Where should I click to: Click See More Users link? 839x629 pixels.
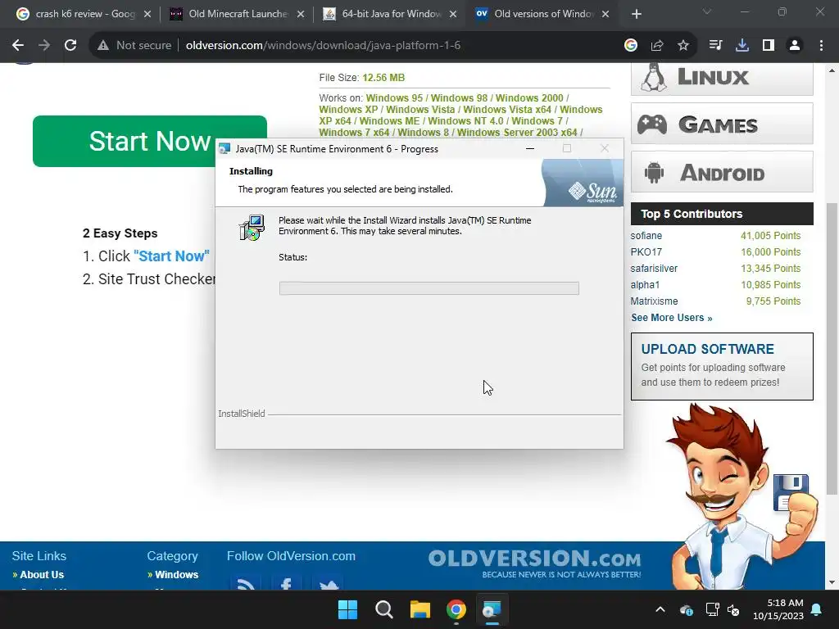672,318
